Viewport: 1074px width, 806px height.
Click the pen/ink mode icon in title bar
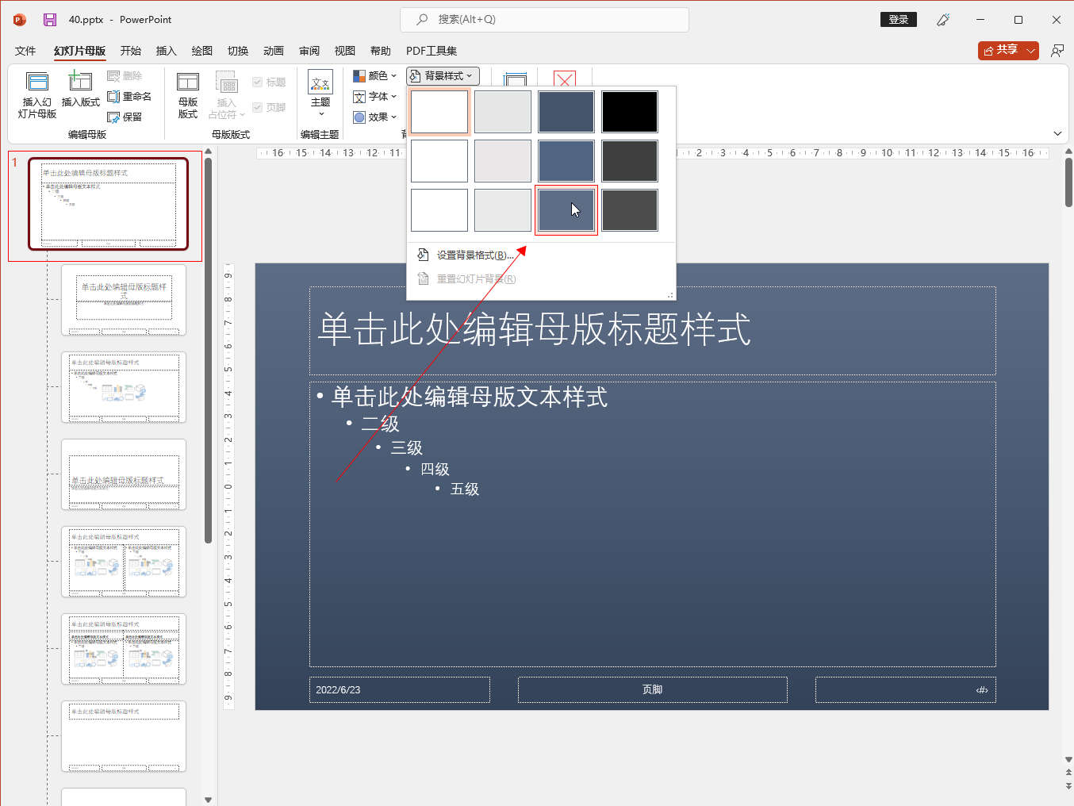943,20
